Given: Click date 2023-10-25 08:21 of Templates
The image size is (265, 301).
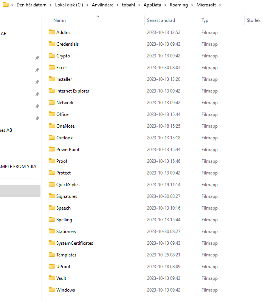Looking at the screenshot, I should click(164, 255).
